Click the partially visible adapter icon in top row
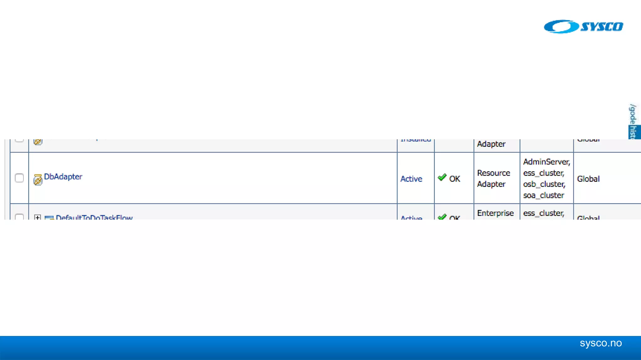This screenshot has width=641, height=360. 38,142
